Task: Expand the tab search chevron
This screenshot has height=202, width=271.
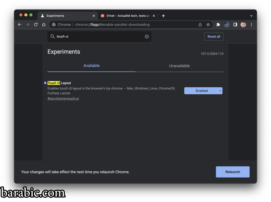Action: tap(251, 16)
